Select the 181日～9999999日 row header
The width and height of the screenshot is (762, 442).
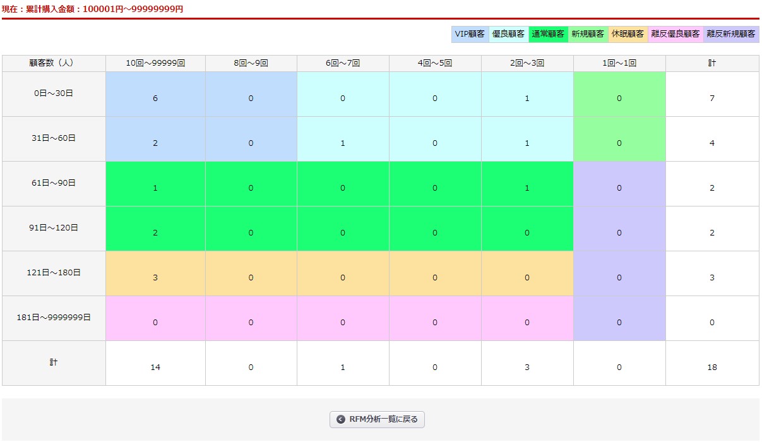(54, 318)
